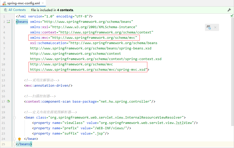
Task: Click the Spring bean gutter icon on line 2
Action: pyautogui.click(x=8, y=22)
